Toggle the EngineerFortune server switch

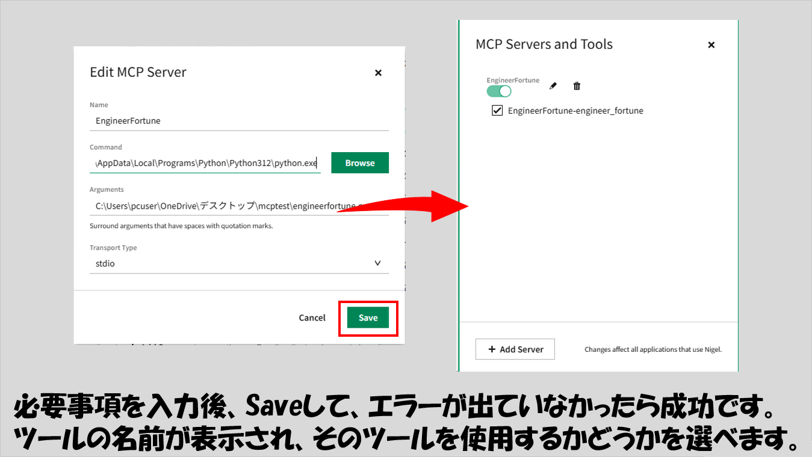(499, 91)
